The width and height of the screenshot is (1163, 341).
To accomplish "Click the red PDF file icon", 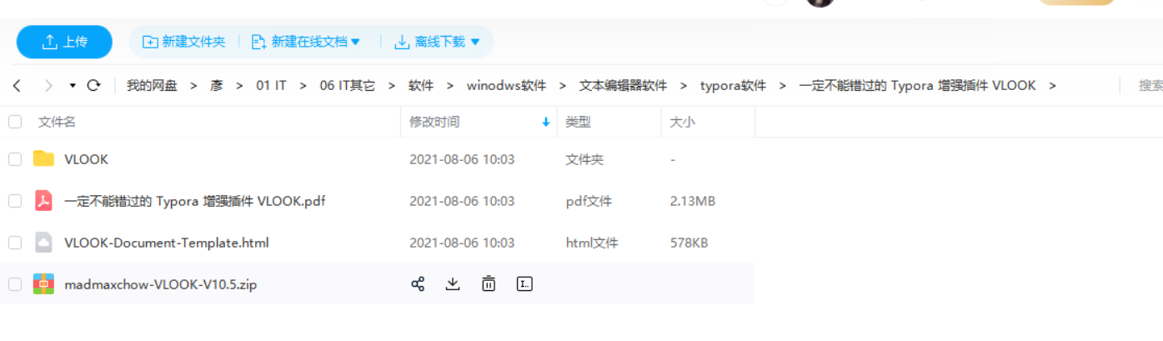I will pos(43,200).
